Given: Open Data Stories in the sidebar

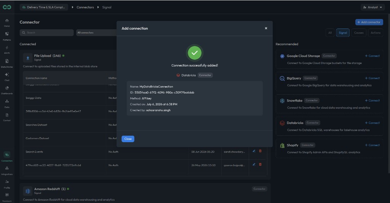Looking at the screenshot, I should (7, 63).
